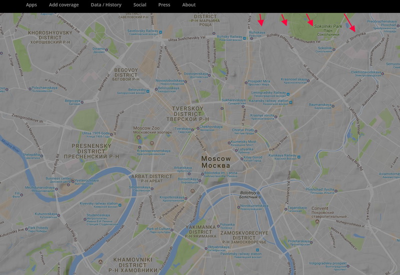Select the Dostoyevskaya metro station marker
Screen dimensions: 400x275
click(209, 75)
